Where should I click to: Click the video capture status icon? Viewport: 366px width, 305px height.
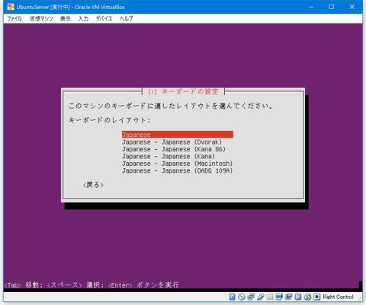tap(288, 297)
